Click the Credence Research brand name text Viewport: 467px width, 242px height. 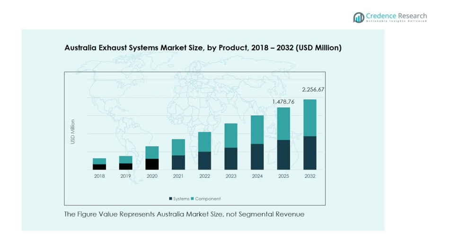tap(396, 16)
